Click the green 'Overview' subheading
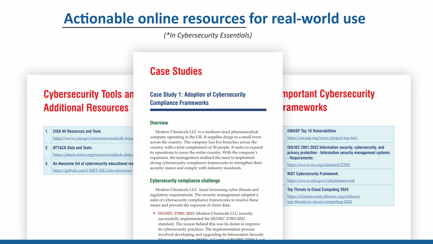 coord(159,123)
